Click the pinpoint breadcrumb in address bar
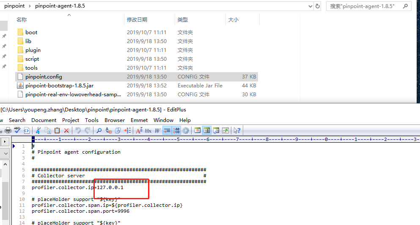 click(x=14, y=6)
